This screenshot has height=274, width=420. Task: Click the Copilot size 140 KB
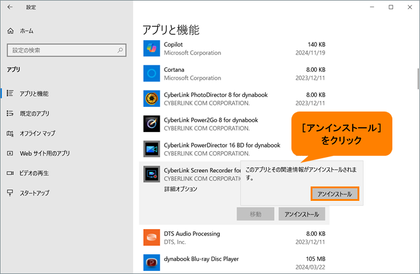pos(316,44)
